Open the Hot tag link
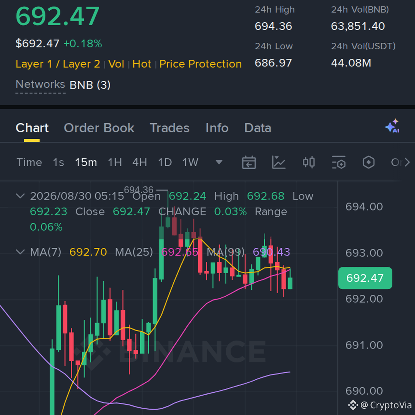Screen dimensions: 415x415 (142, 64)
